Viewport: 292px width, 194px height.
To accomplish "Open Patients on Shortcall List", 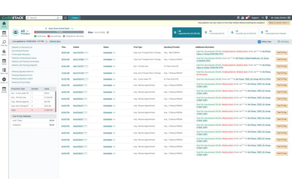I will (x=22, y=47).
